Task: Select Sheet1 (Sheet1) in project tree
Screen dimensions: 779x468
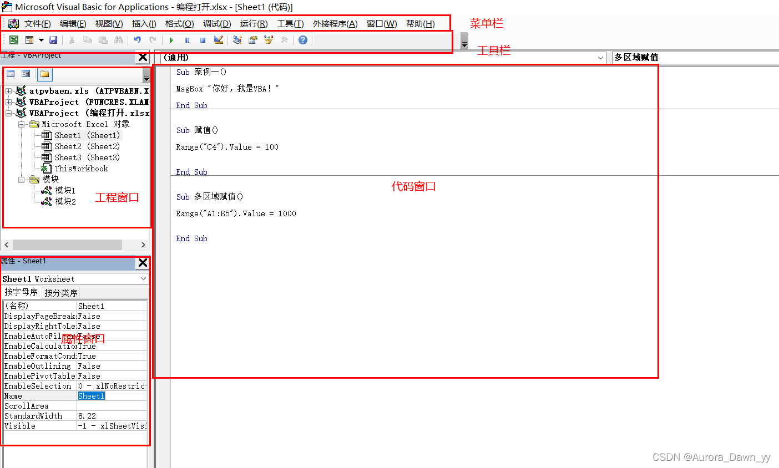Action: coord(87,135)
